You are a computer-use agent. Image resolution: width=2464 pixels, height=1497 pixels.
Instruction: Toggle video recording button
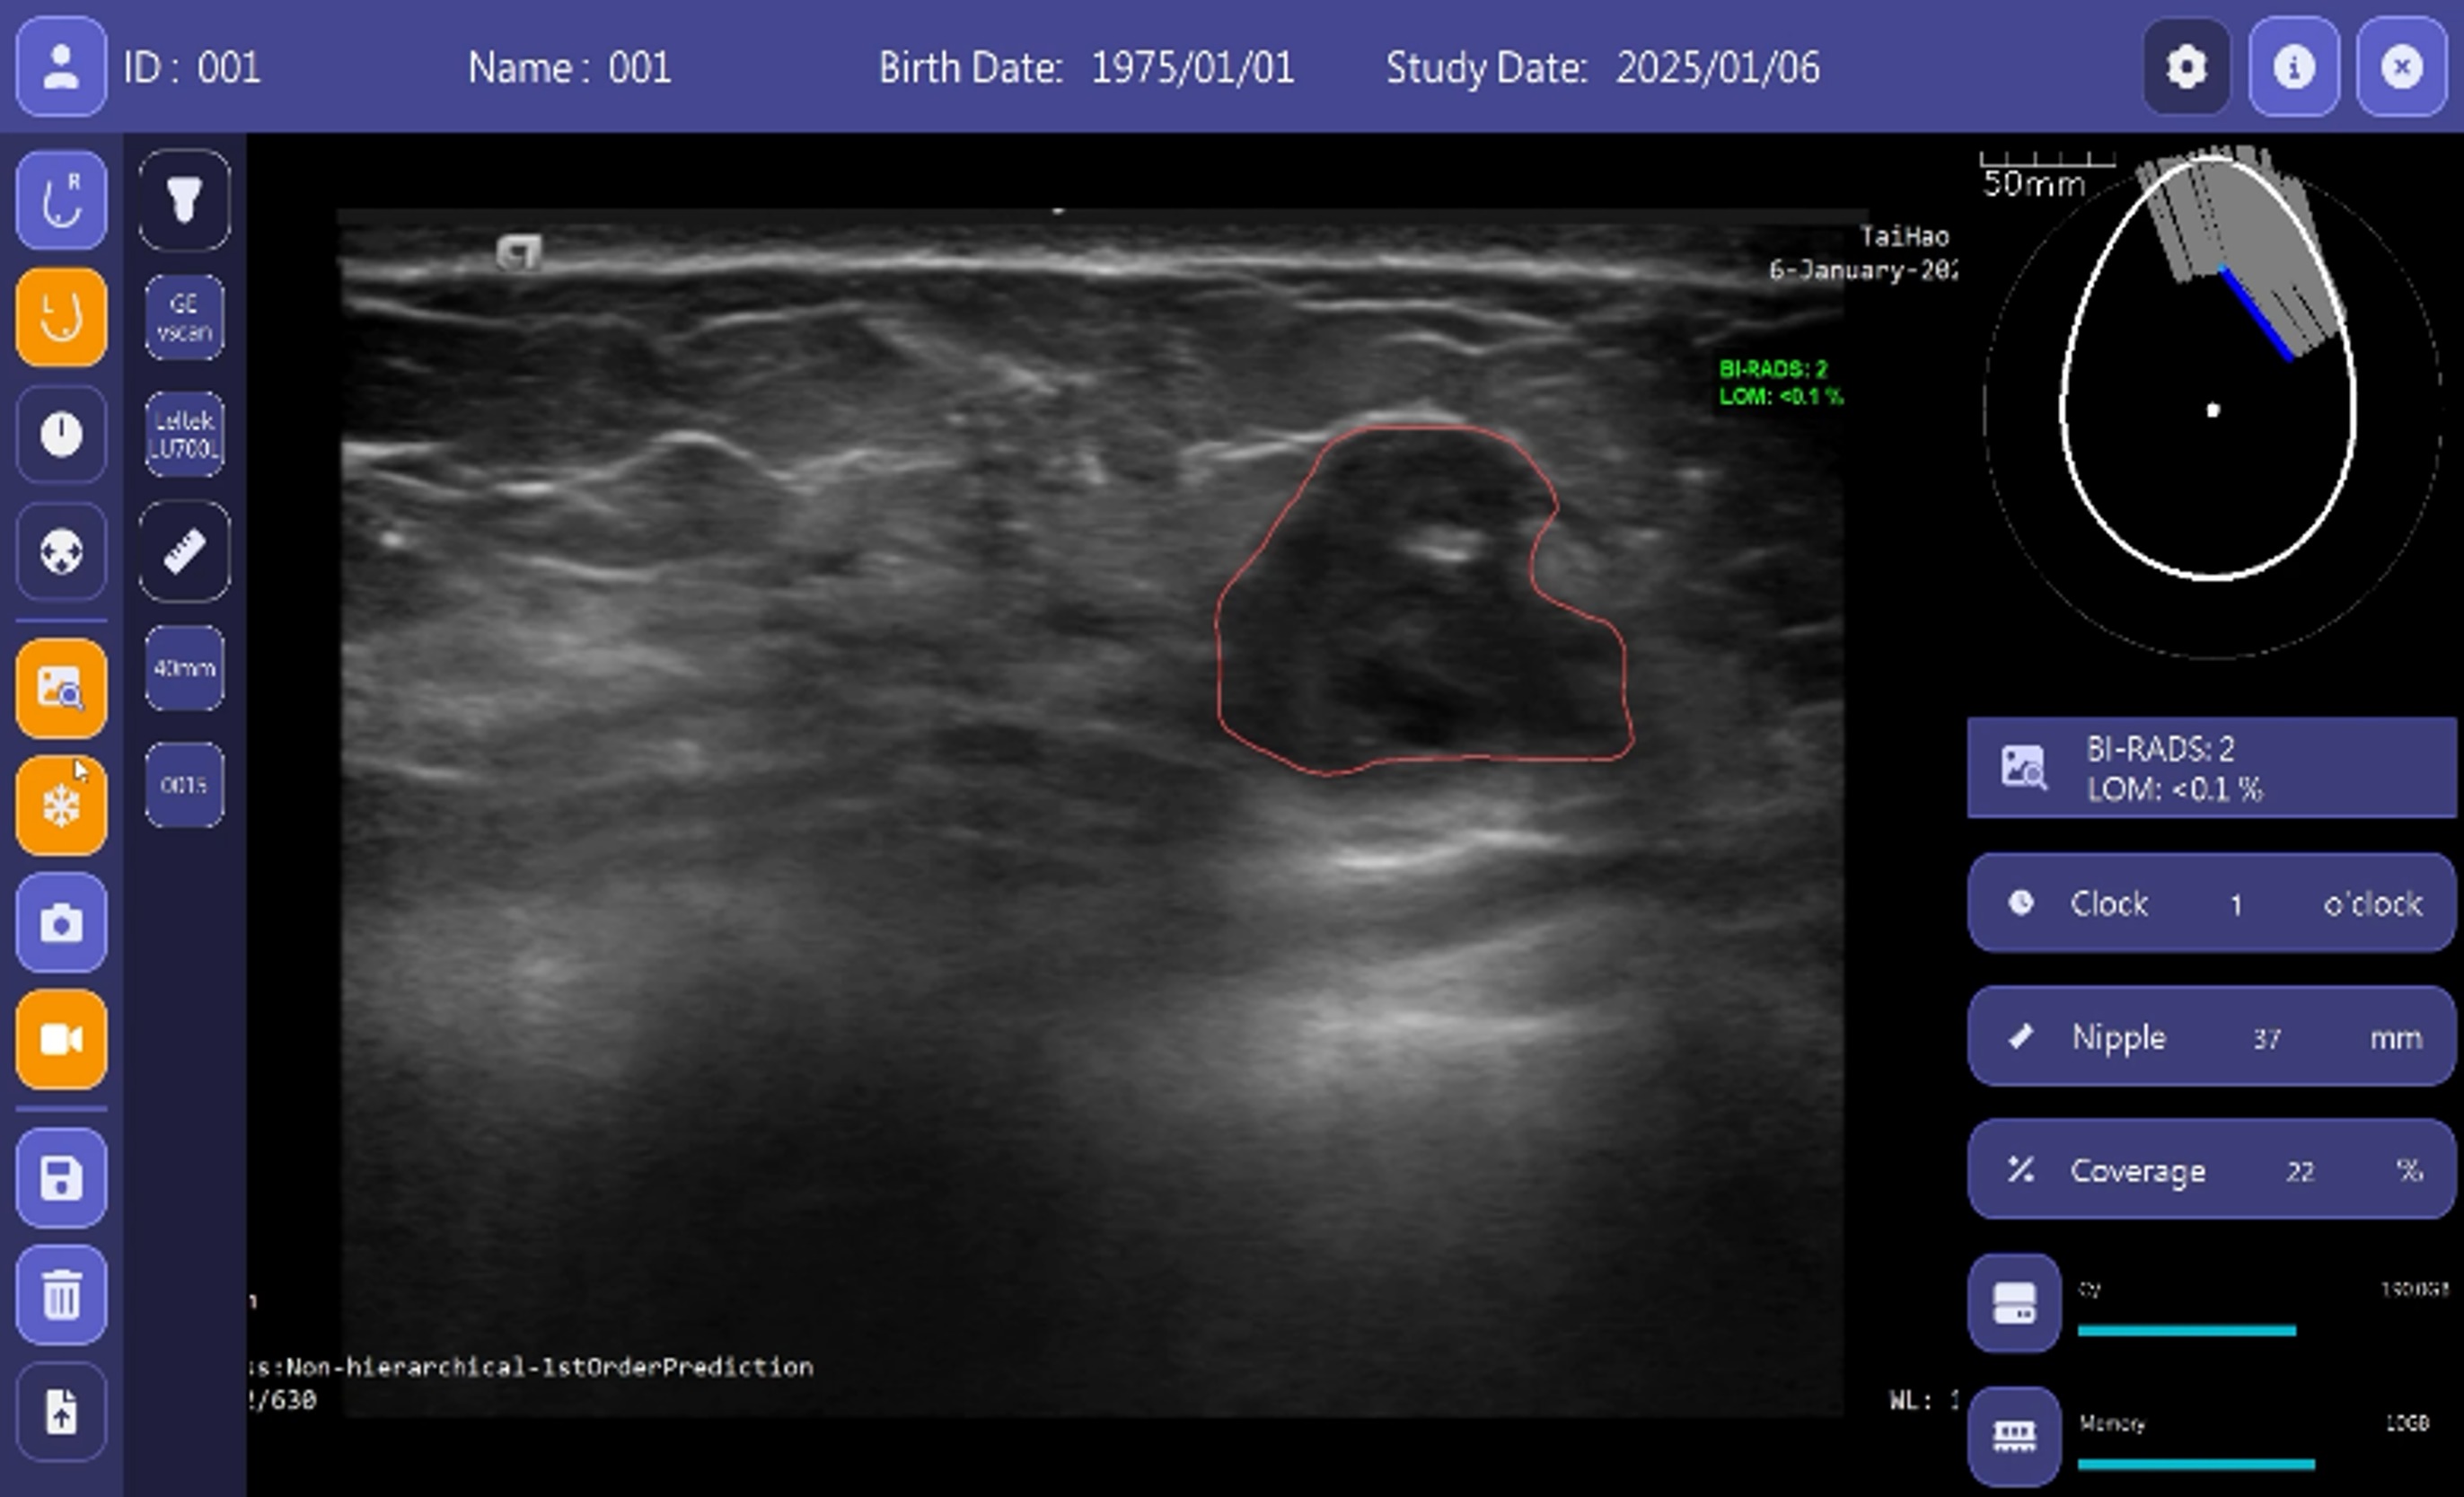[x=61, y=1040]
